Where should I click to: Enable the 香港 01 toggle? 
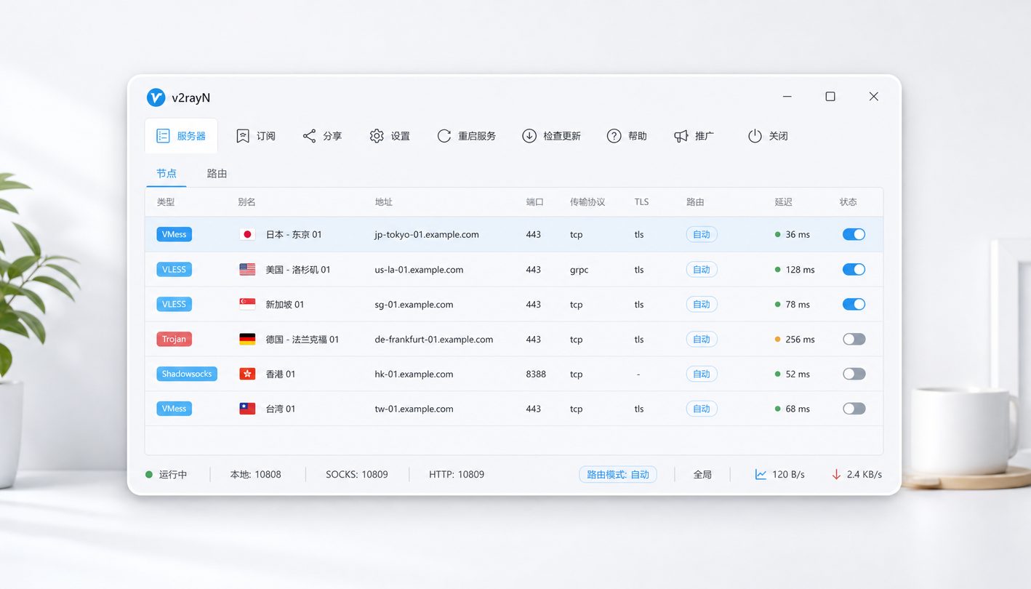click(854, 374)
